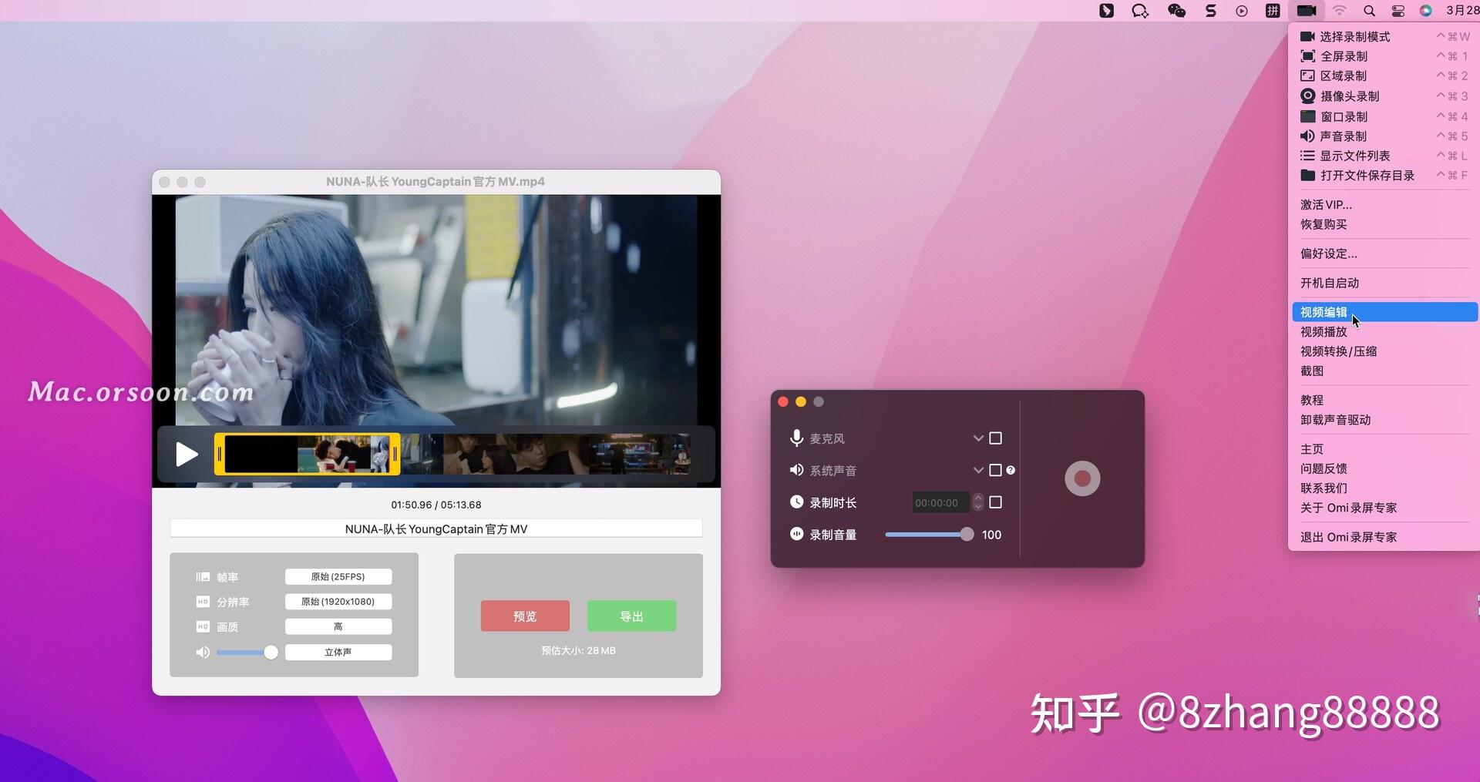Screen dimensions: 1480x782
Task: Select 恢复购买 menu entry
Action: [x=1324, y=224]
